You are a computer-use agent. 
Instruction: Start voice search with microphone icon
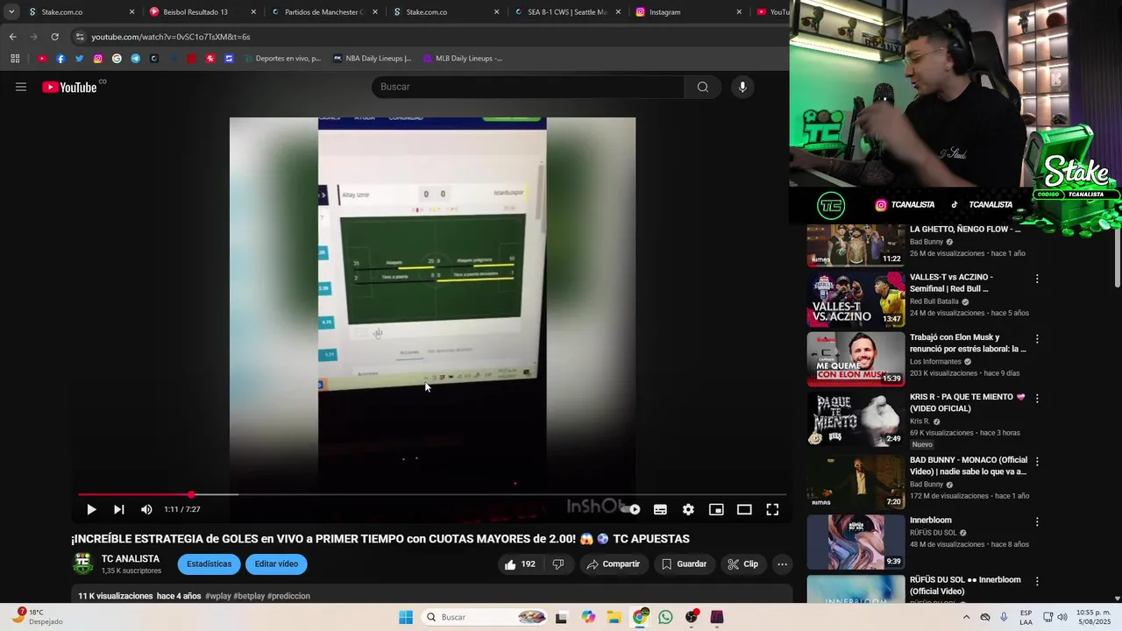coord(742,87)
